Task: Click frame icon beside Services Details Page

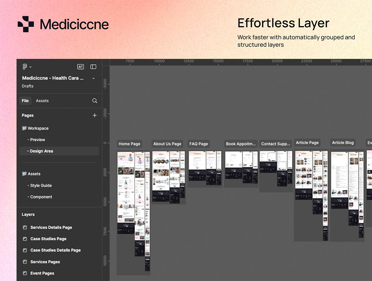Action: click(x=25, y=228)
